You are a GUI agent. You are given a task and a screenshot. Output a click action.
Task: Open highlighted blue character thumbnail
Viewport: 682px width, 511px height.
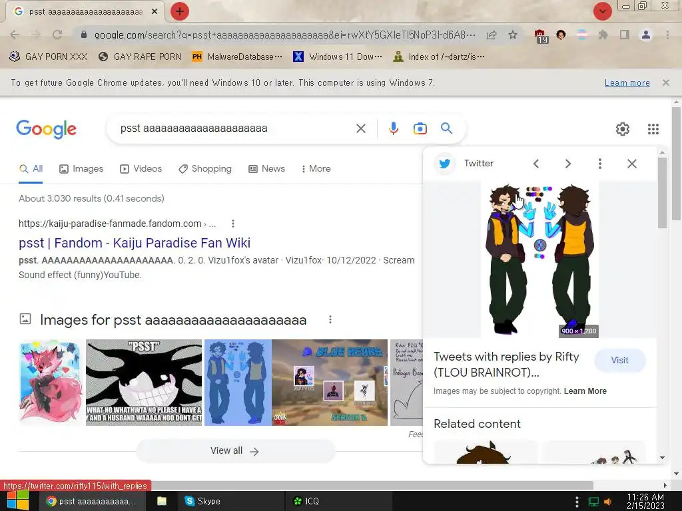tap(238, 383)
